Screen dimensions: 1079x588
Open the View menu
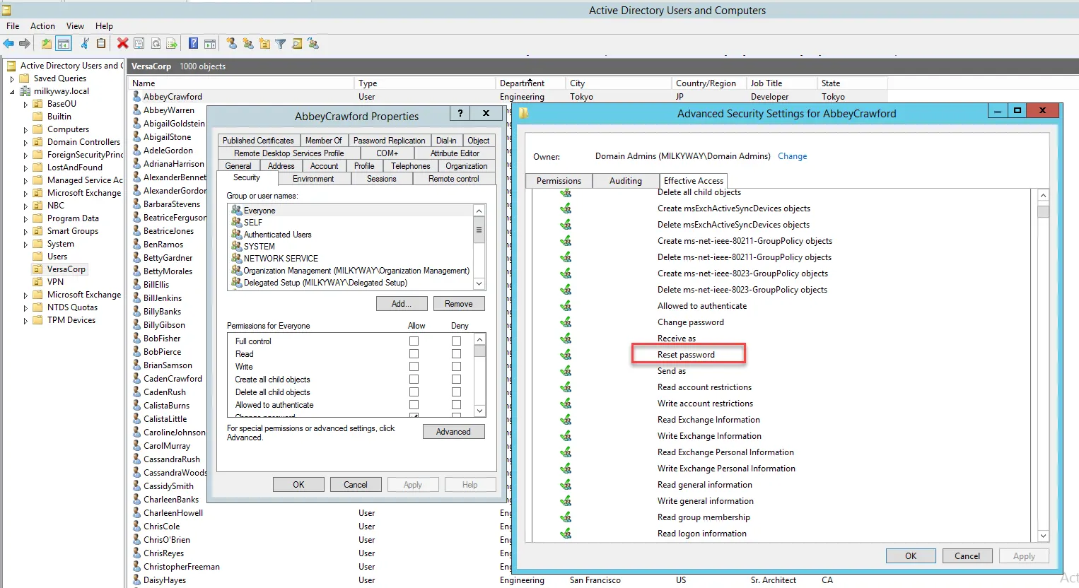point(75,26)
